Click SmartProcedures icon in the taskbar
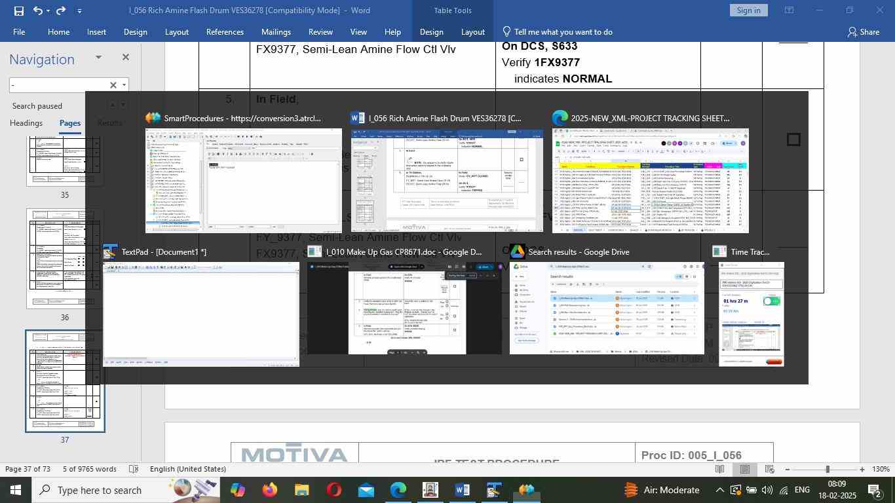 [526, 490]
